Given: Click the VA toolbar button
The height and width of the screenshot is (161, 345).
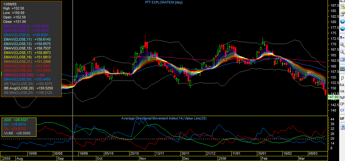Looking at the screenshot, I should click(x=342, y=91).
